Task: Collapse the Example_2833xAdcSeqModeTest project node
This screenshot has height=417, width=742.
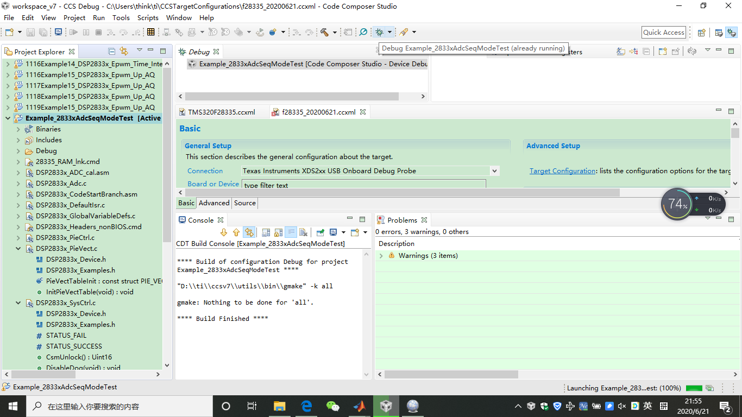Action: (x=8, y=118)
